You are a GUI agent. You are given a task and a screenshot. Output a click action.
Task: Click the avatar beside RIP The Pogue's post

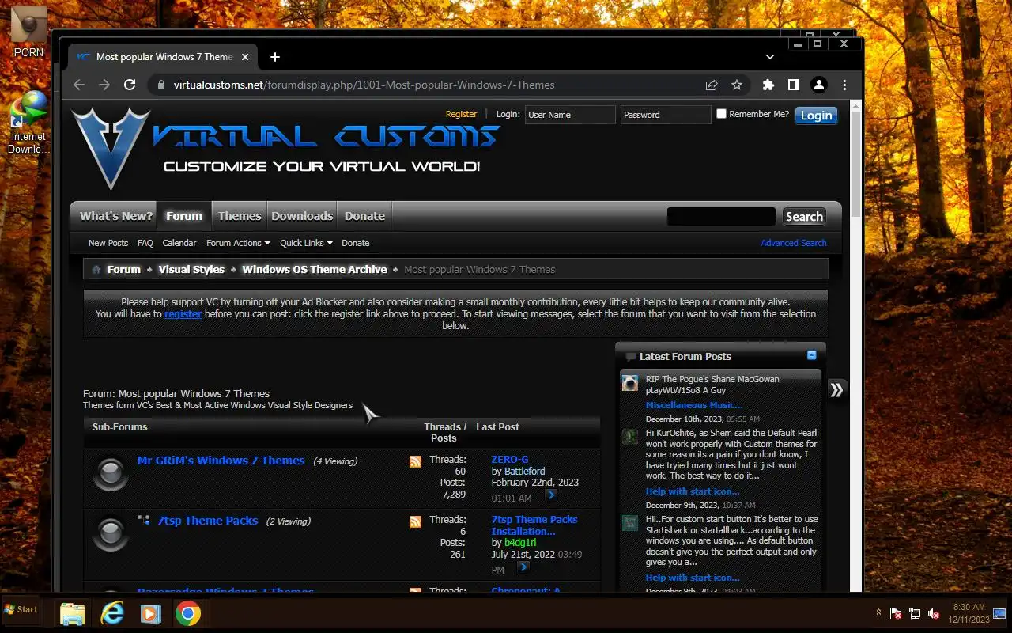[629, 383]
